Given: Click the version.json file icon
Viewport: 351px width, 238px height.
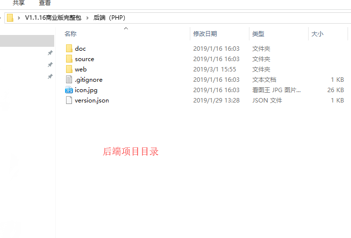Looking at the screenshot, I should [69, 101].
